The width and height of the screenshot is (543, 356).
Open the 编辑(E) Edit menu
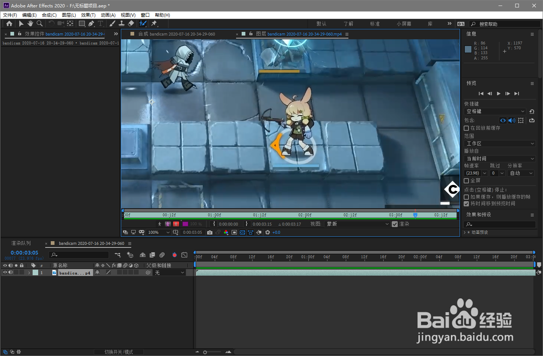[x=29, y=15]
